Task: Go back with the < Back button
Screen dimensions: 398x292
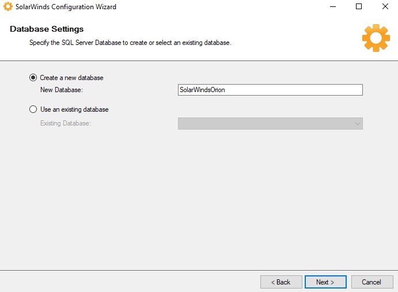Action: coord(281,282)
